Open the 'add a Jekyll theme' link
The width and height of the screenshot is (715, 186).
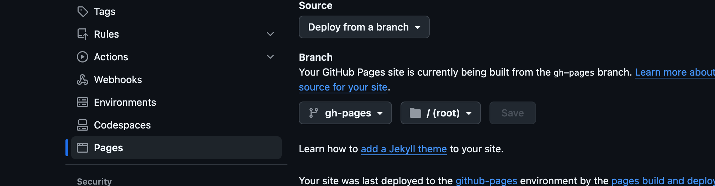coord(404,149)
